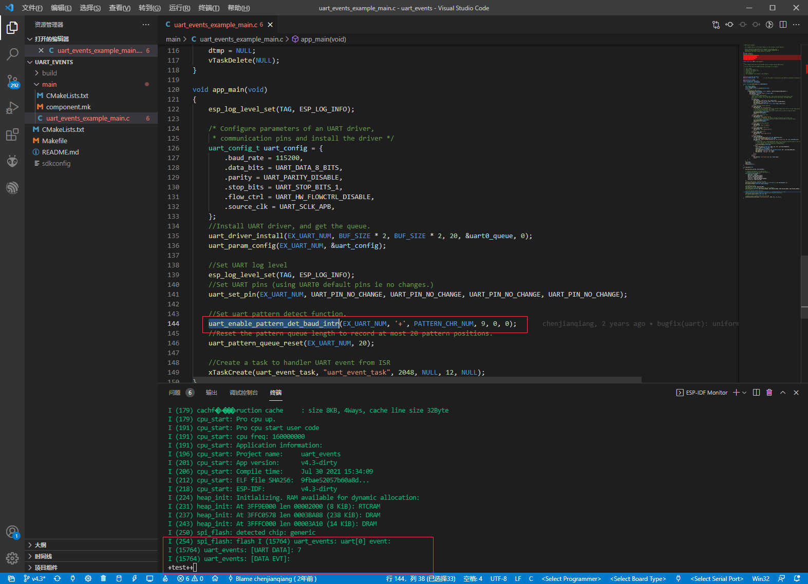The height and width of the screenshot is (584, 808).
Task: Open SDK configuration gear in status bar
Action: pyautogui.click(x=88, y=578)
